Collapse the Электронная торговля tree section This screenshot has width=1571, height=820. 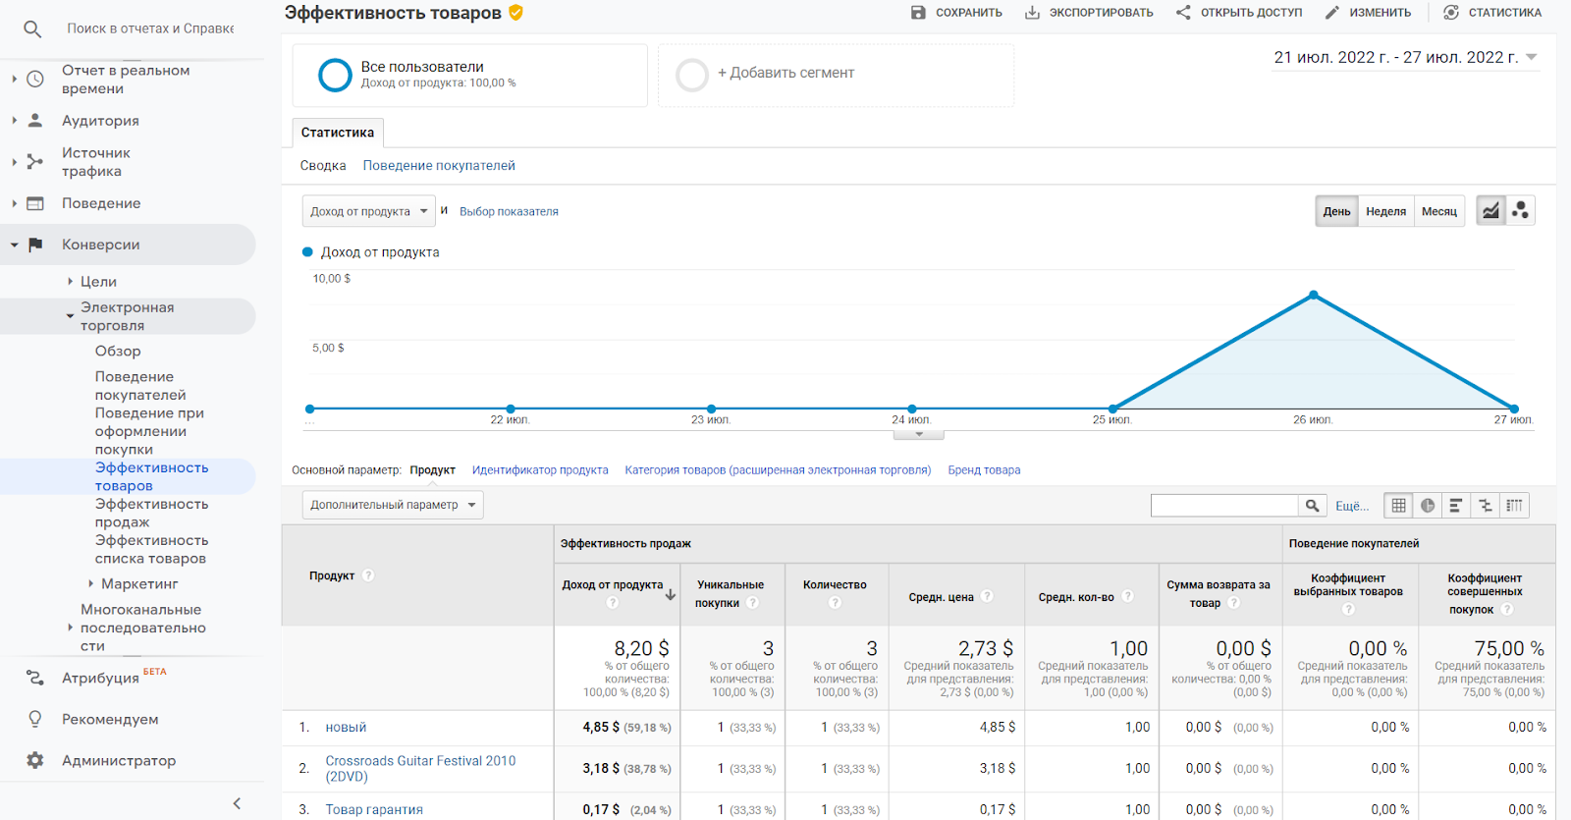[70, 316]
